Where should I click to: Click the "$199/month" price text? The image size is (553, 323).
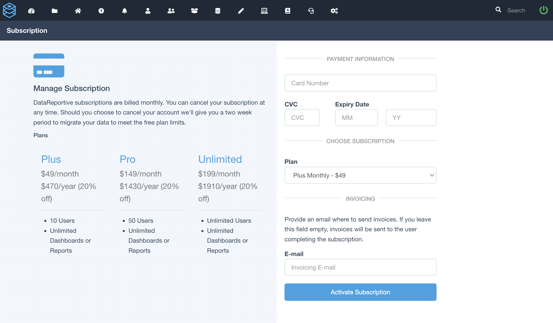[x=219, y=174]
